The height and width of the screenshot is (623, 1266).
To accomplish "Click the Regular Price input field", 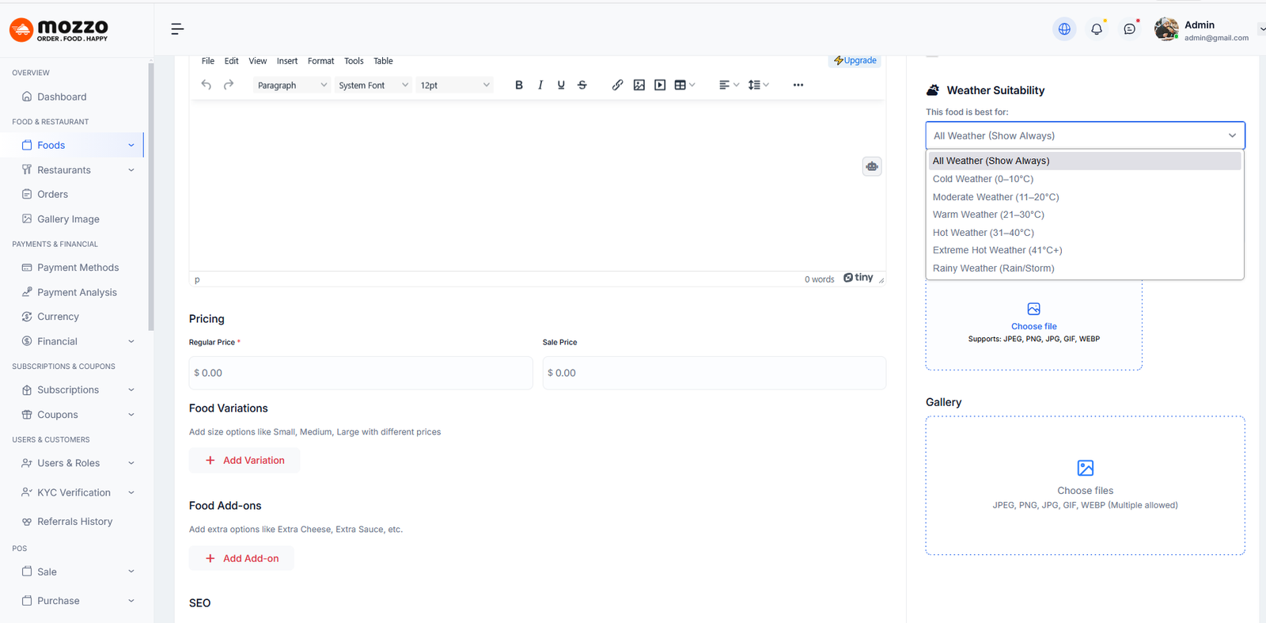I will coord(361,373).
